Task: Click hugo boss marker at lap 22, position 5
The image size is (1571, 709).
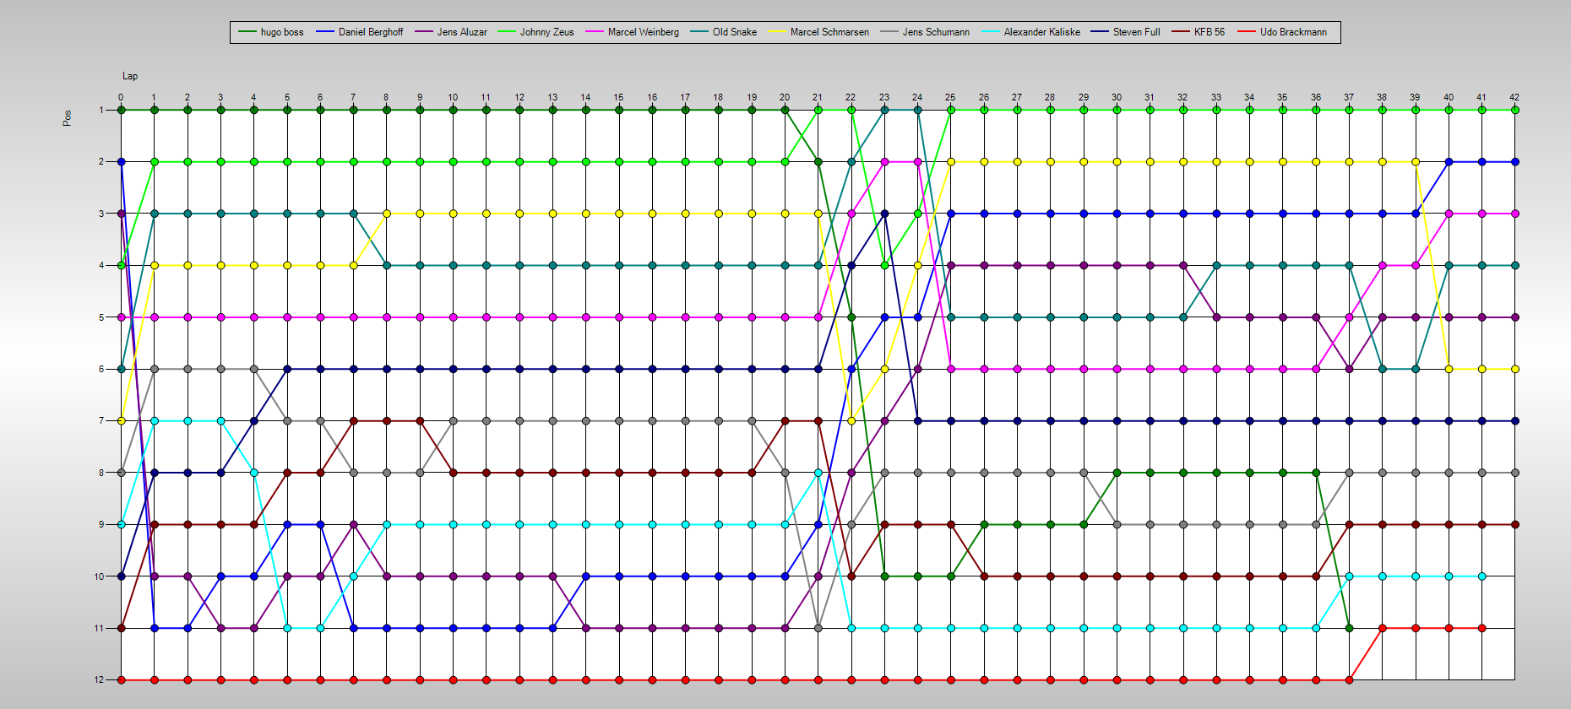Action: pyautogui.click(x=851, y=317)
